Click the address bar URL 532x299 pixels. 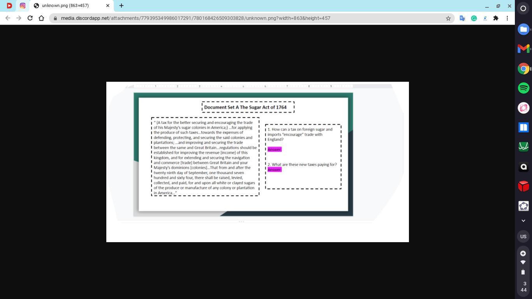pyautogui.click(x=196, y=18)
